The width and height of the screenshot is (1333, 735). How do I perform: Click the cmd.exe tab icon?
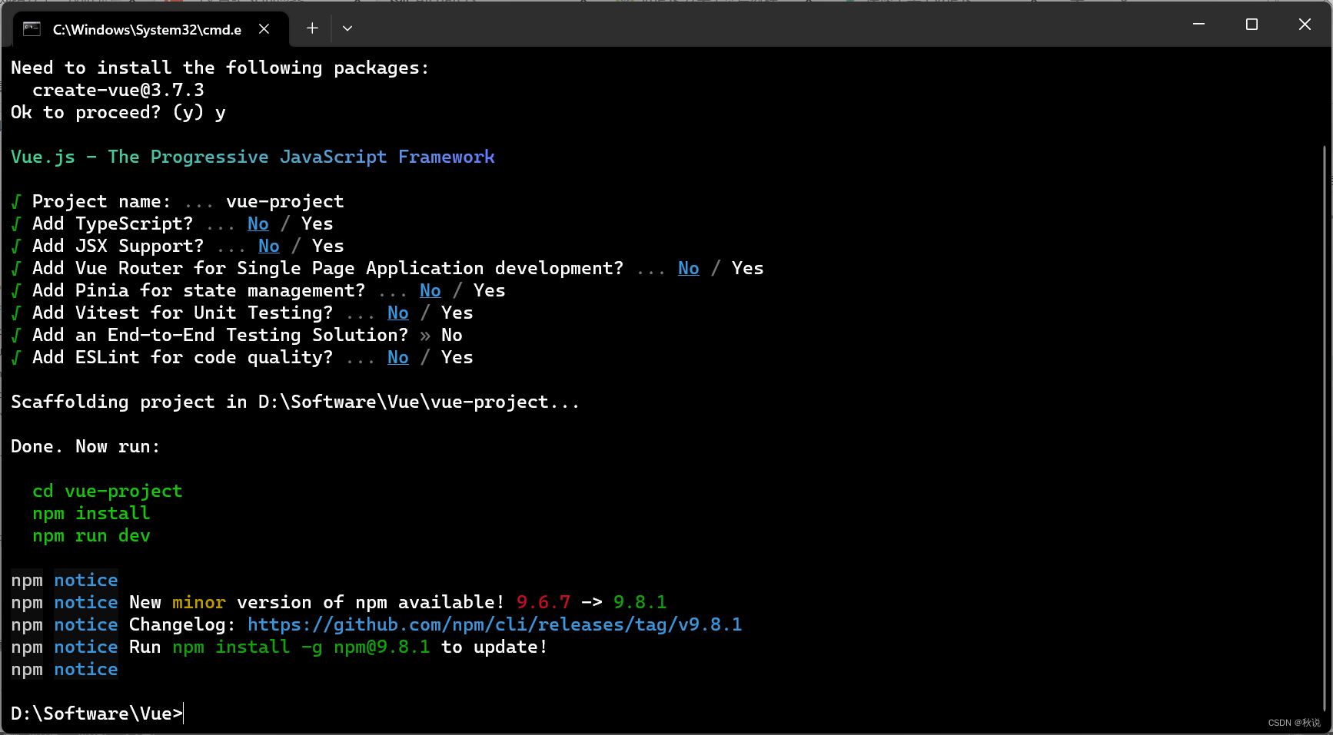pos(32,29)
